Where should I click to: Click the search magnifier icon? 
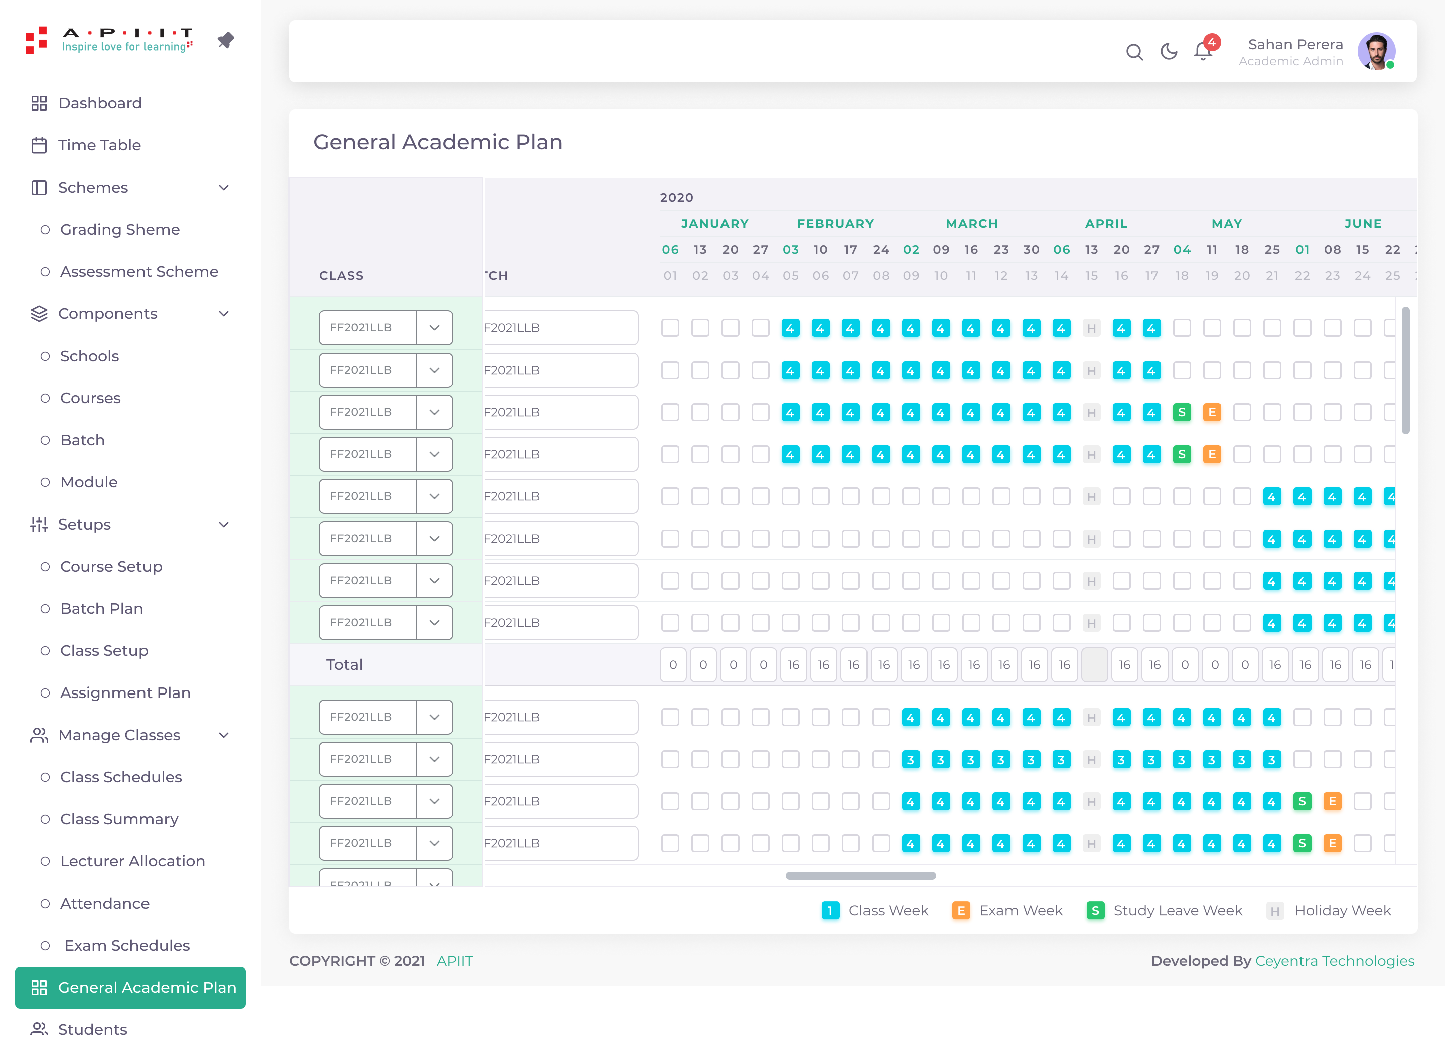pyautogui.click(x=1134, y=52)
